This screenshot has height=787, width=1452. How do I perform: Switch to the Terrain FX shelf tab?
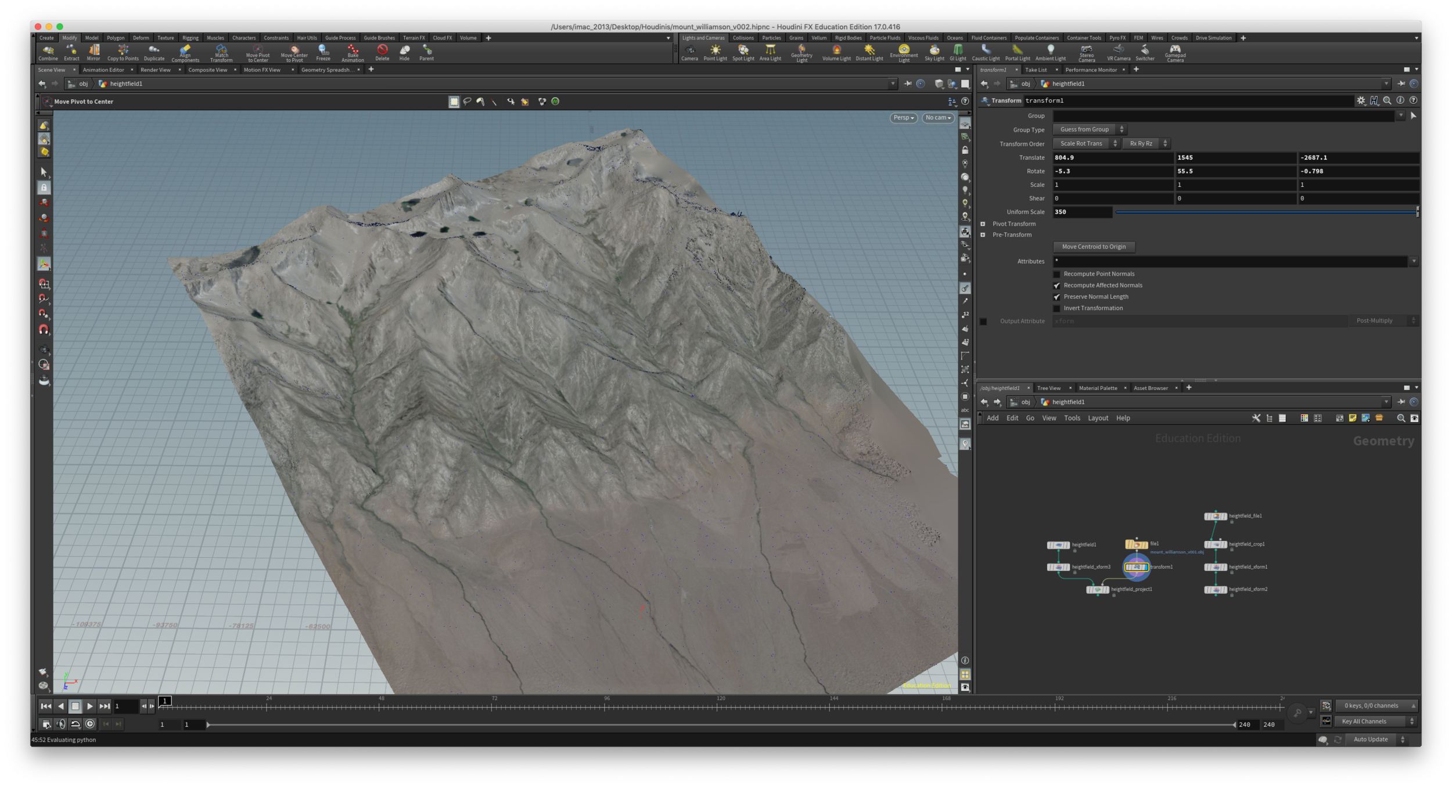pyautogui.click(x=414, y=38)
